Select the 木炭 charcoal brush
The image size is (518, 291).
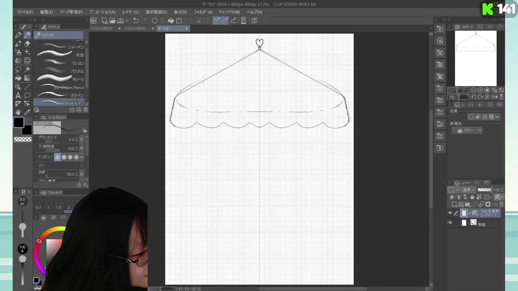[59, 55]
